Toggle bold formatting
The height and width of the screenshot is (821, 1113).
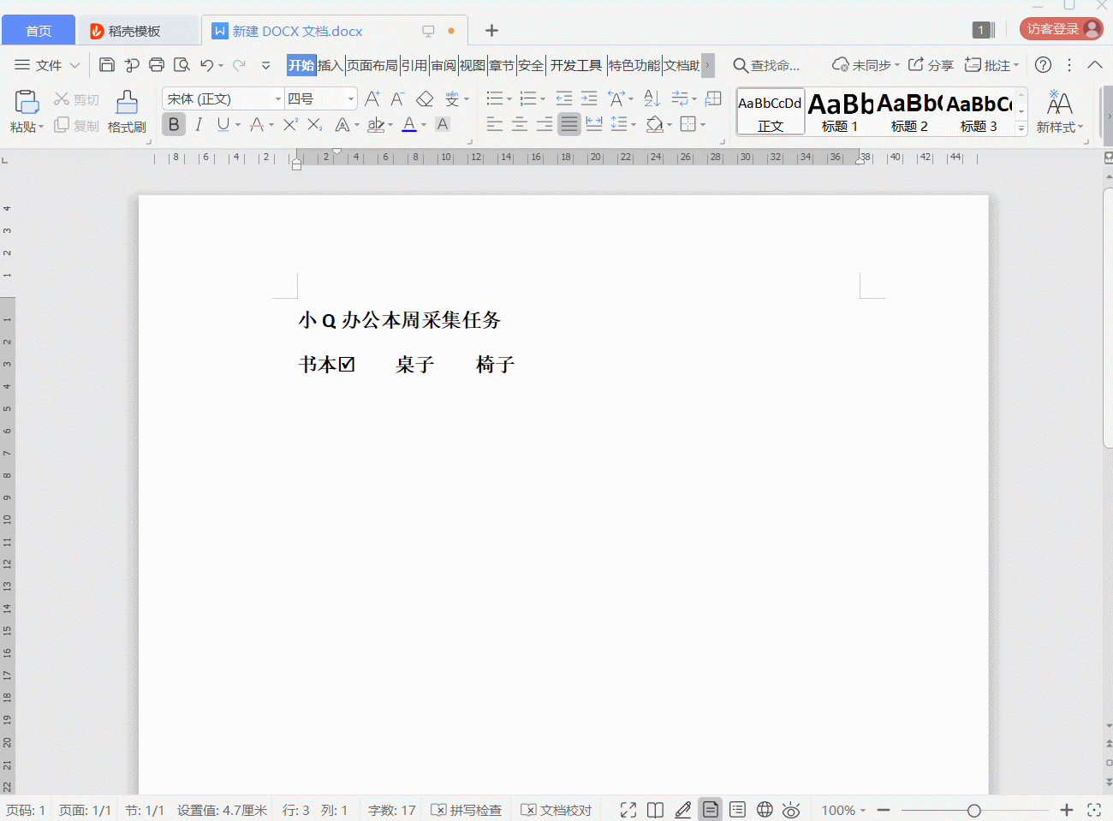click(174, 124)
